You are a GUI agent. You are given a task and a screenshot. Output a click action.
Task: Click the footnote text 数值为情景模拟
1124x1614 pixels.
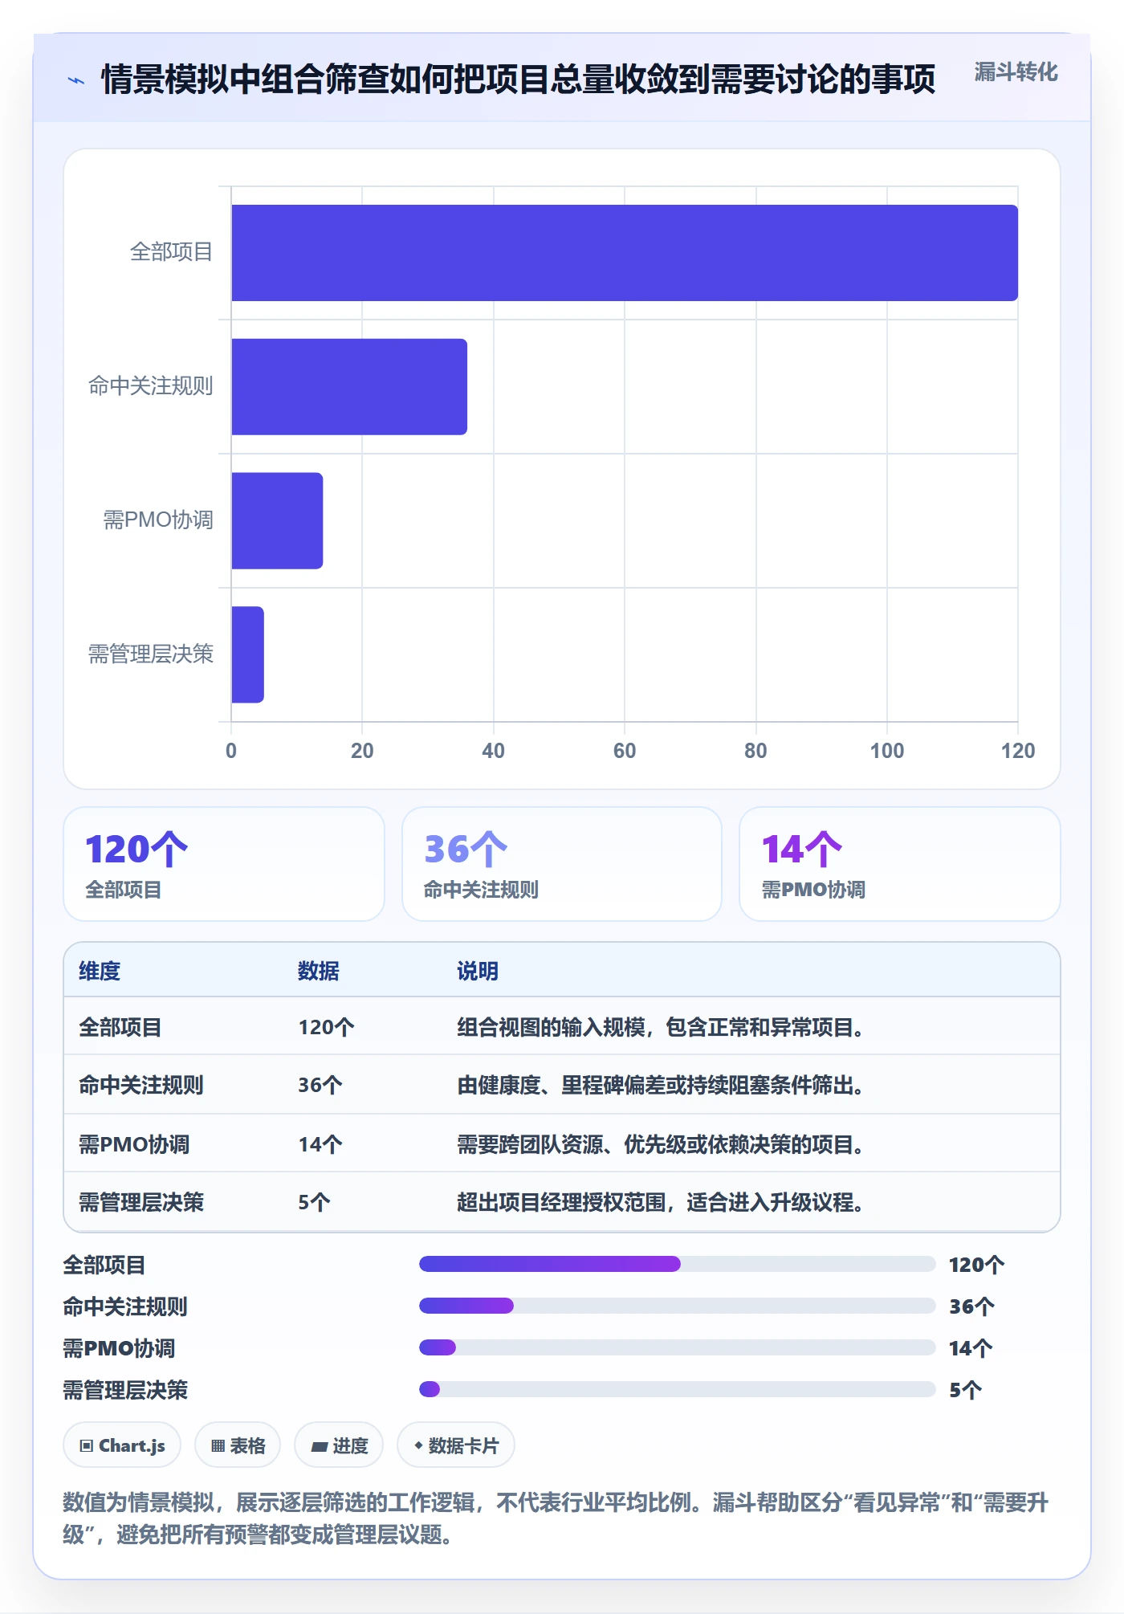pos(556,1518)
